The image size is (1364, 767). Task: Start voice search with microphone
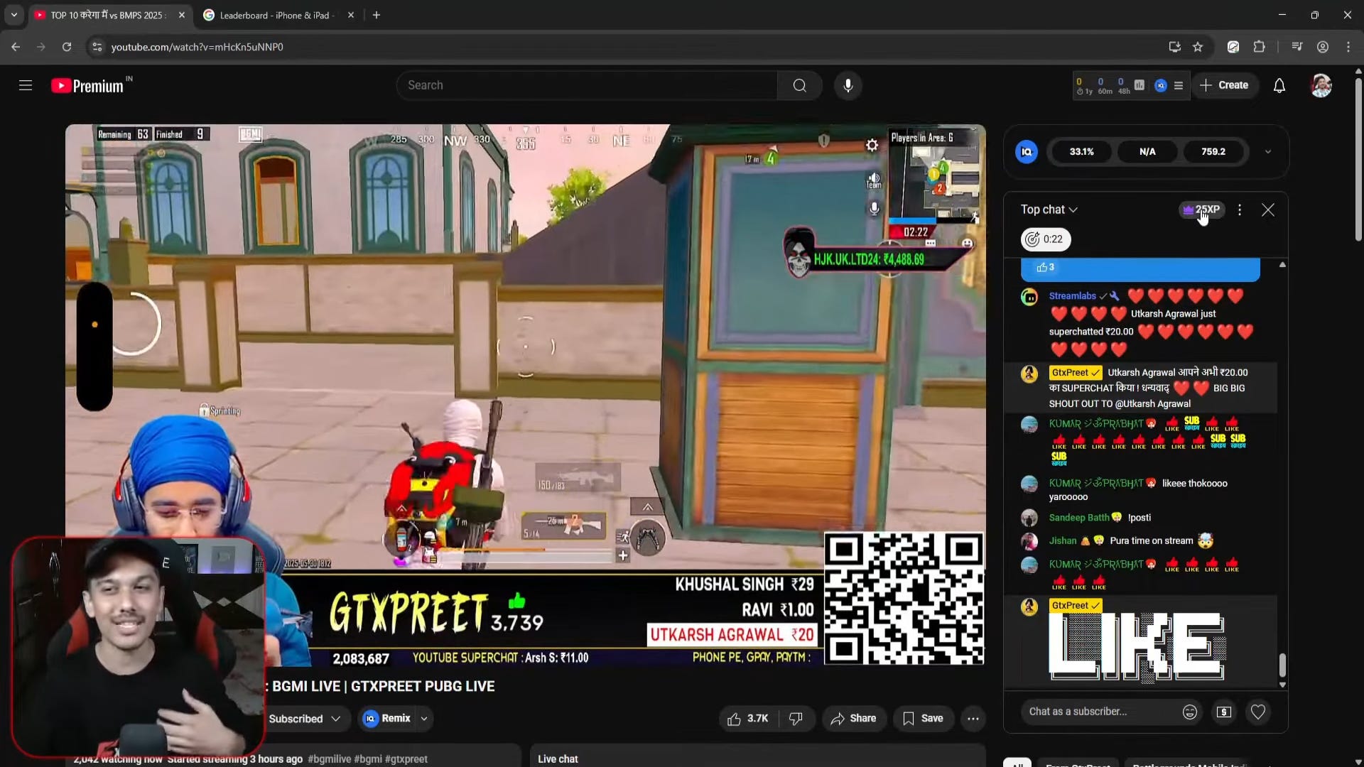pos(848,85)
